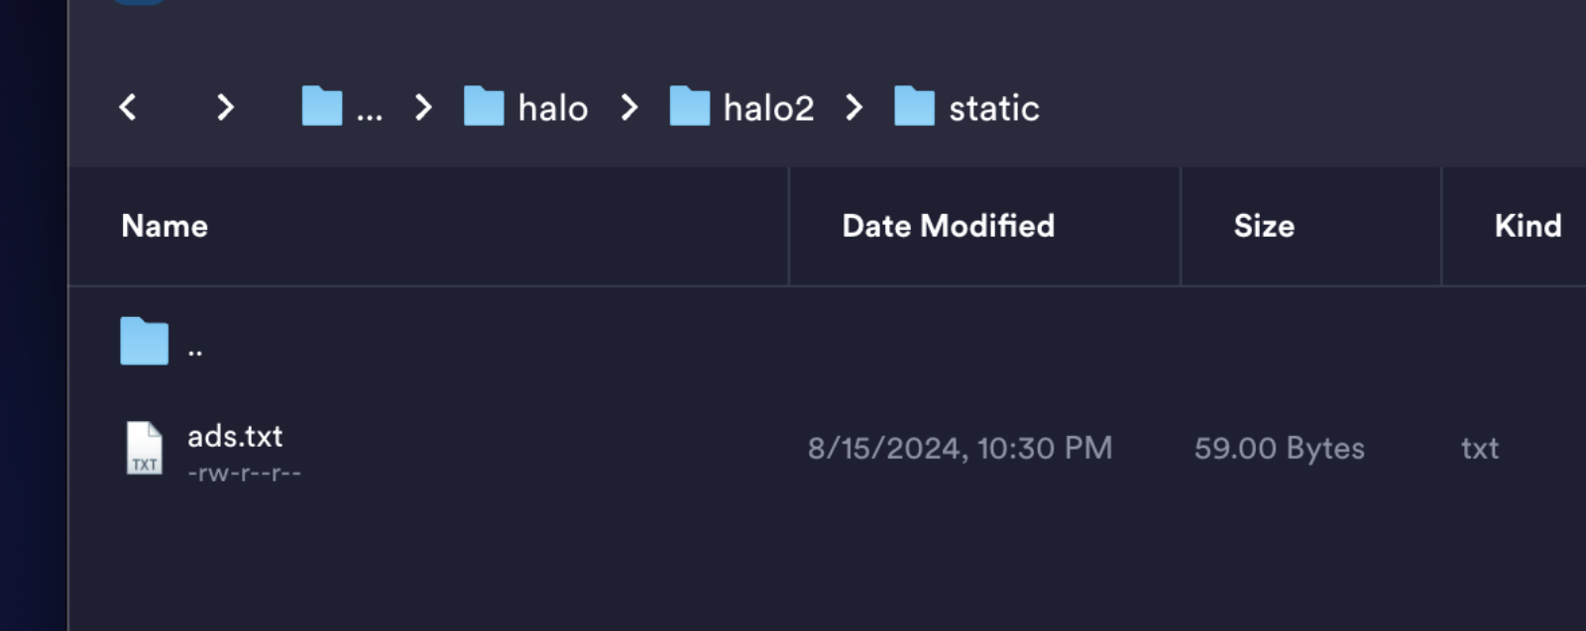
Task: Click the chevron between halo2 and static
Action: tap(854, 107)
